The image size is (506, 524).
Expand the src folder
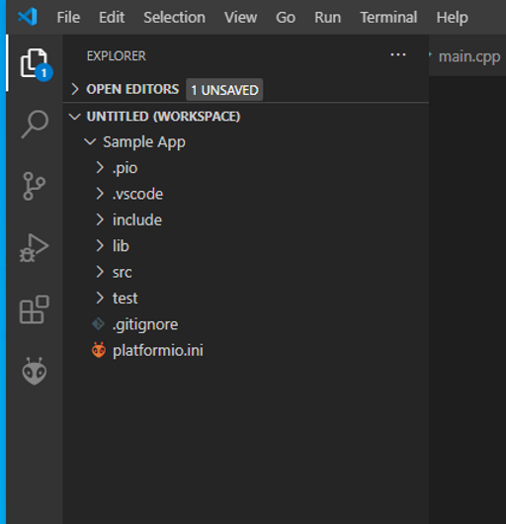coord(122,272)
